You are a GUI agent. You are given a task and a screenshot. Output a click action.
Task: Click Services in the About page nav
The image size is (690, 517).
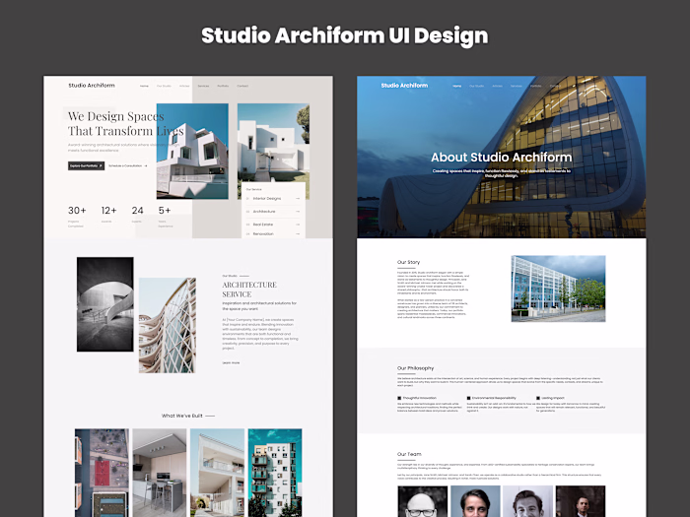517,87
